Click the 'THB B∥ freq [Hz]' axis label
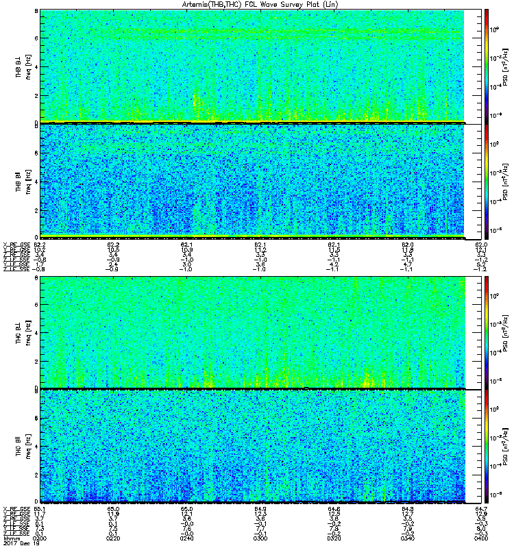514x548 pixels. pyautogui.click(x=23, y=182)
